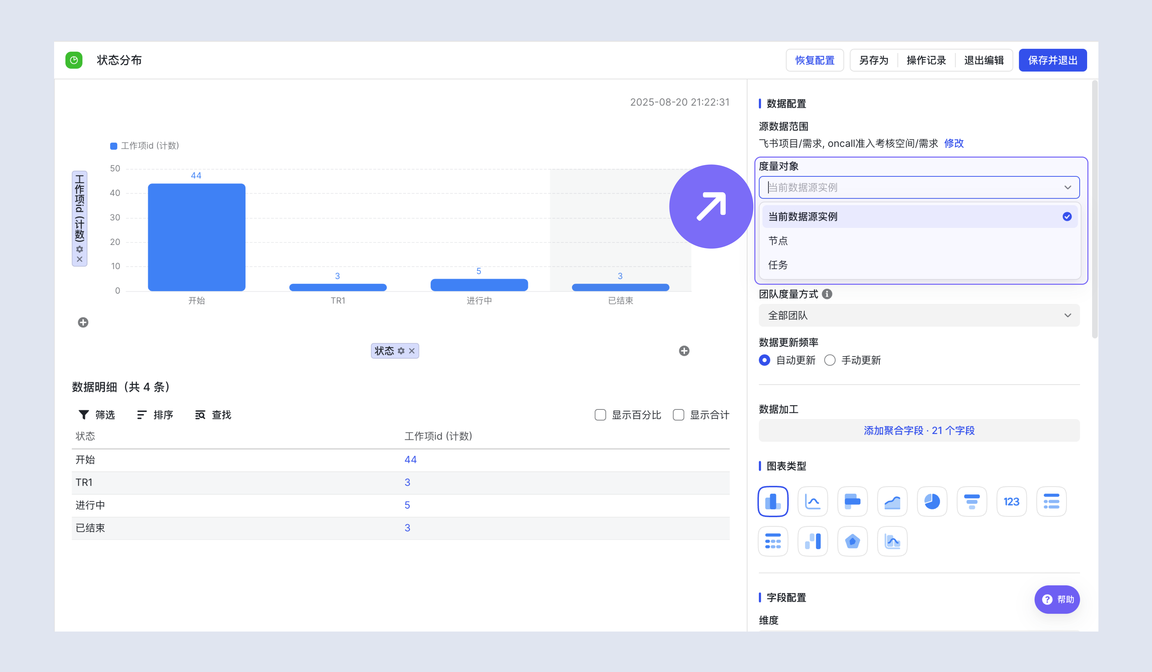Select the 自动更新 radio option
This screenshot has height=672, width=1152.
(764, 360)
